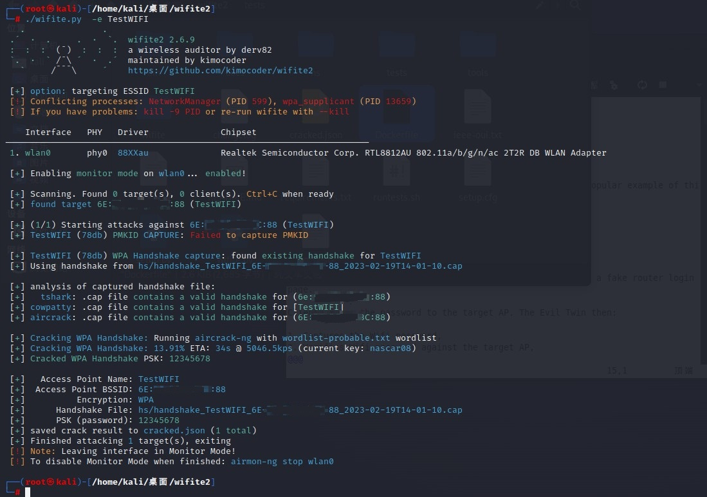Click the red '--kill' flag text
The height and width of the screenshot is (497, 707).
click(334, 112)
